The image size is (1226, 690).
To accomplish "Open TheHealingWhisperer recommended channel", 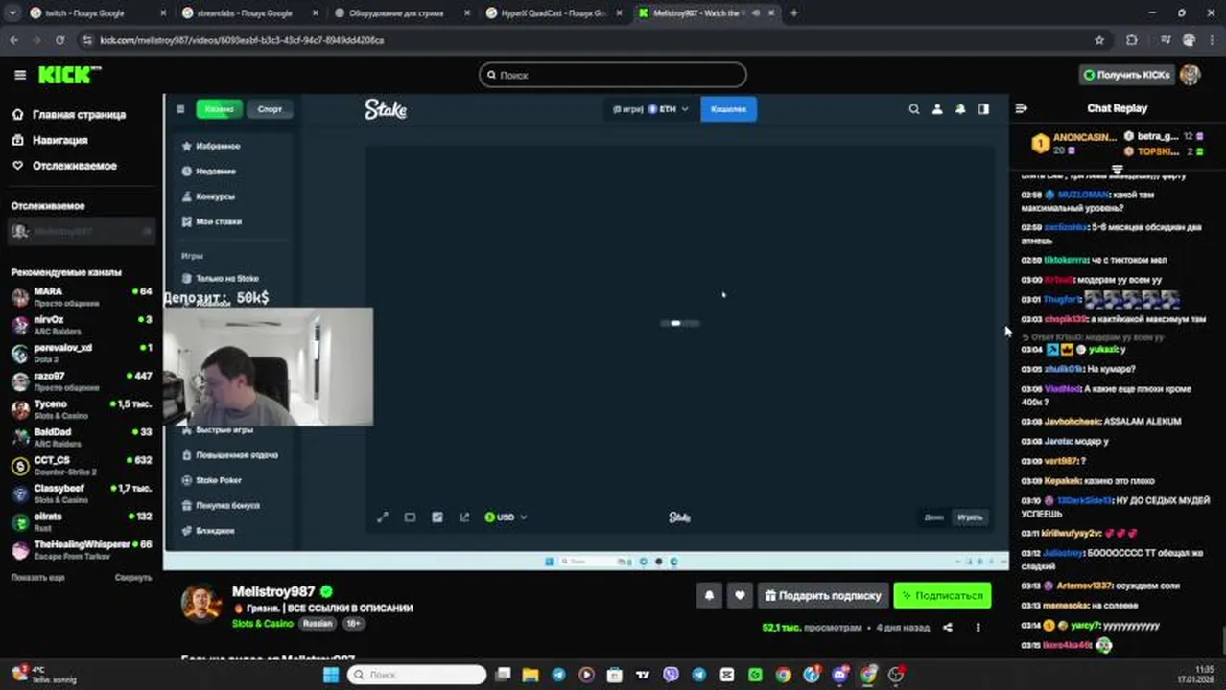I will point(82,549).
